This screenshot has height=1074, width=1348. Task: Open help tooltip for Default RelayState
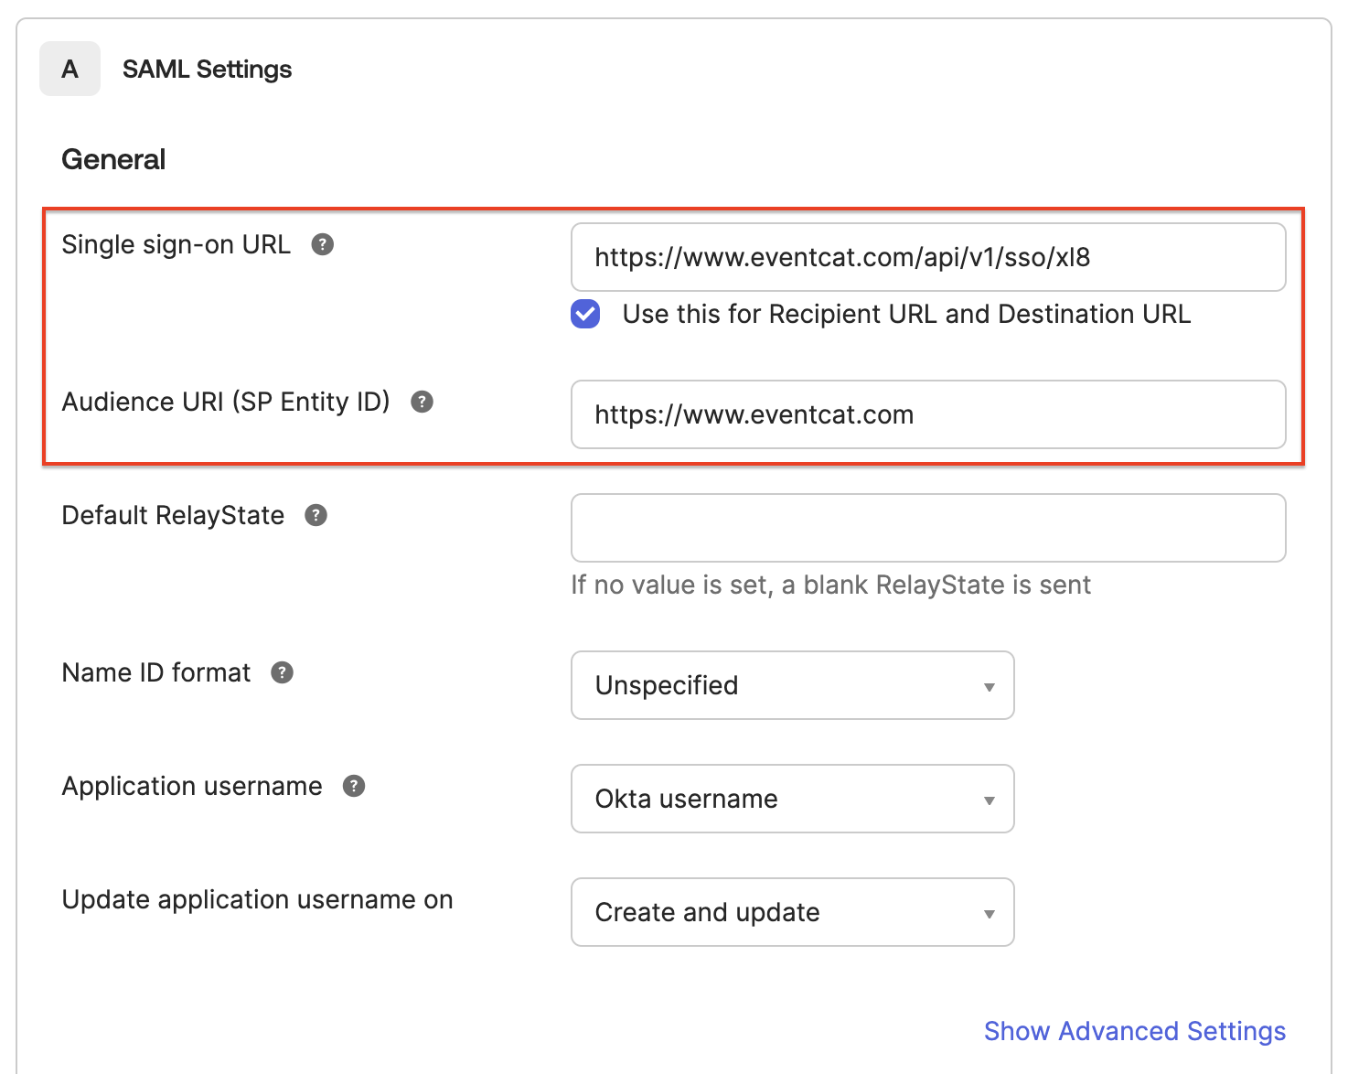(316, 515)
